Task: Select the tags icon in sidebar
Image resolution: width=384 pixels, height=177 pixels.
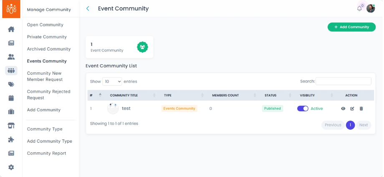Action: (x=11, y=84)
